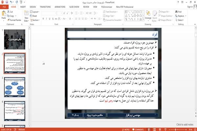Image resolution: width=197 pixels, height=131 pixels.
Task: Switch to the SLIDE SHOW tab
Action: (x=74, y=7)
